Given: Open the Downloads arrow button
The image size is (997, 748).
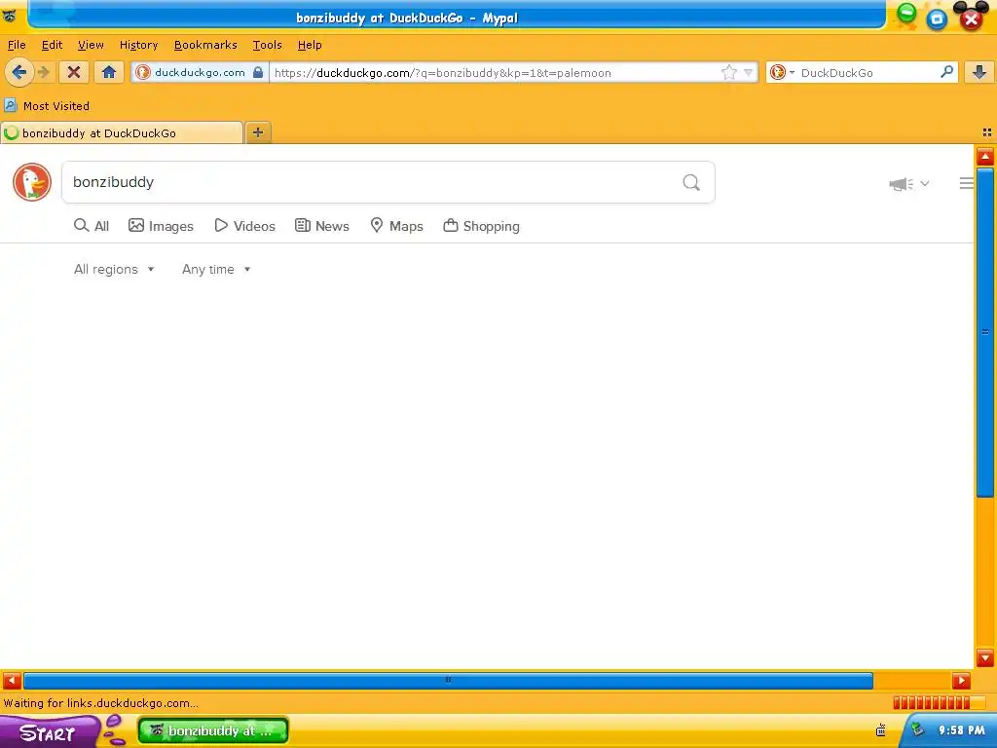Looking at the screenshot, I should [979, 72].
